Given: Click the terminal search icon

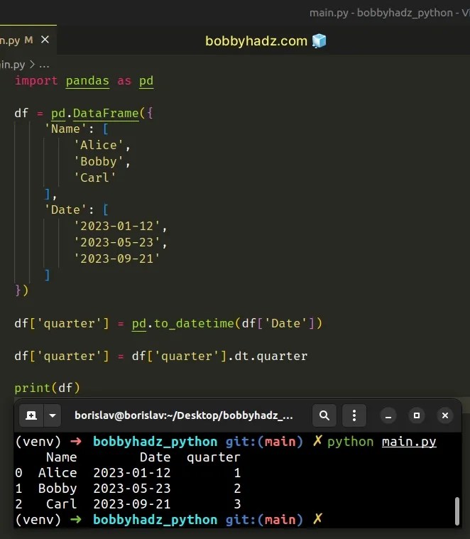Looking at the screenshot, I should [x=324, y=415].
